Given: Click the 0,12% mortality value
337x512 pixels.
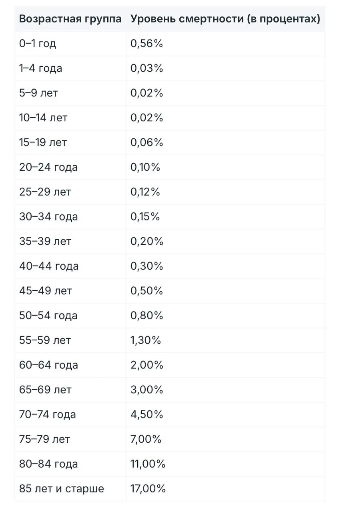Looking at the screenshot, I should click(145, 192).
